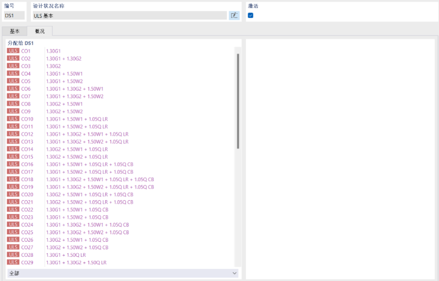Select combination CO10
The width and height of the screenshot is (439, 281).
[120, 119]
